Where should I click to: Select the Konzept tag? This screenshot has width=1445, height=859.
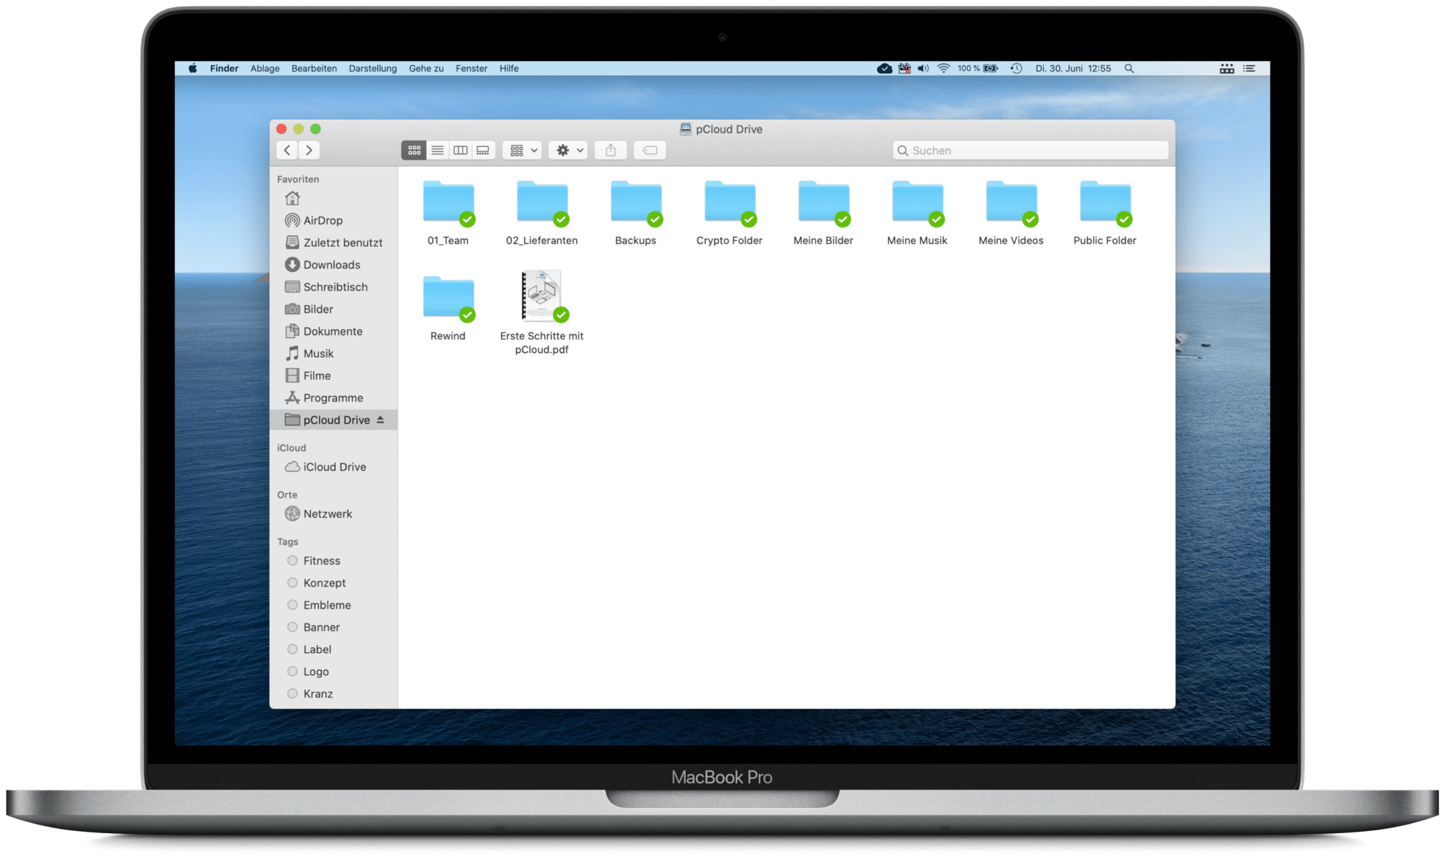point(334,583)
